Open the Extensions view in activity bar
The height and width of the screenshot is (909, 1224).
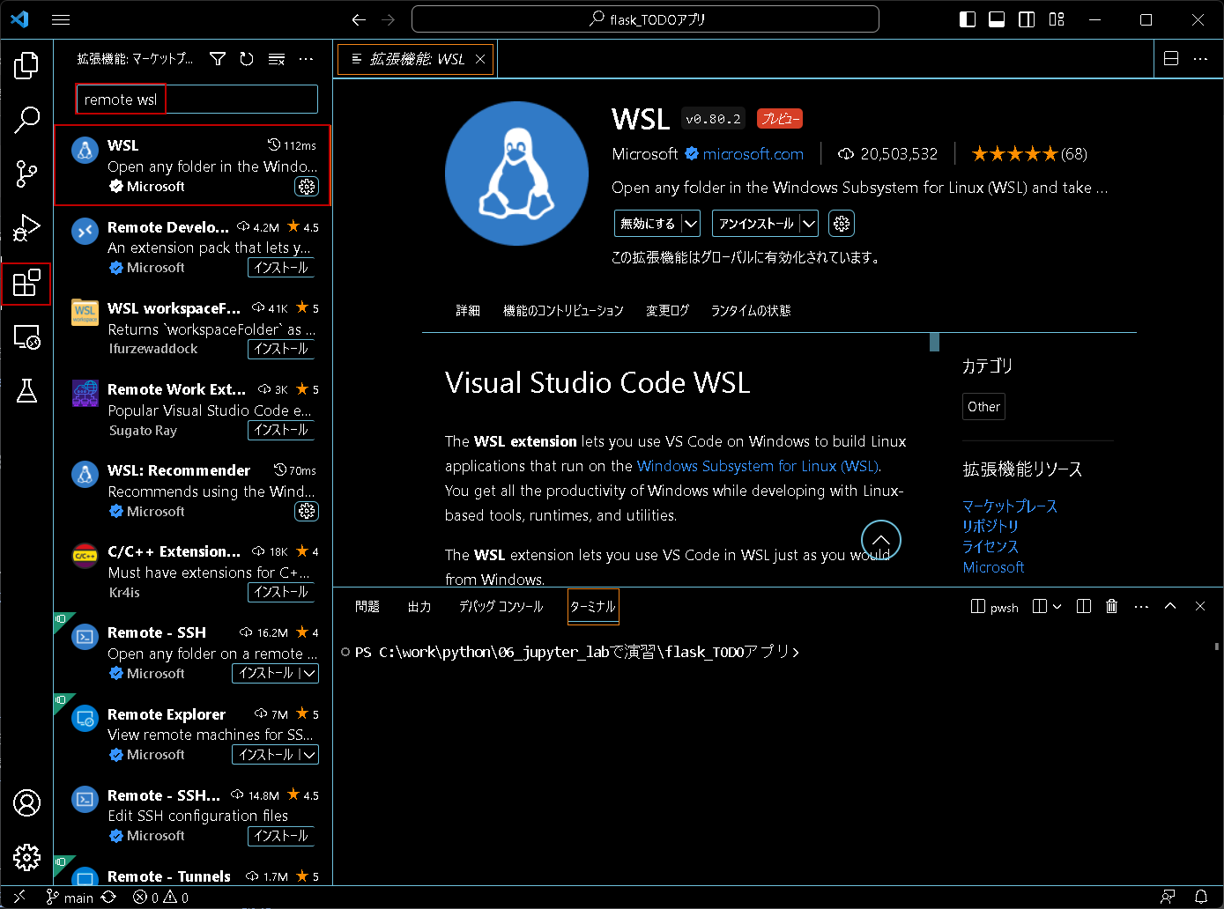[x=26, y=283]
